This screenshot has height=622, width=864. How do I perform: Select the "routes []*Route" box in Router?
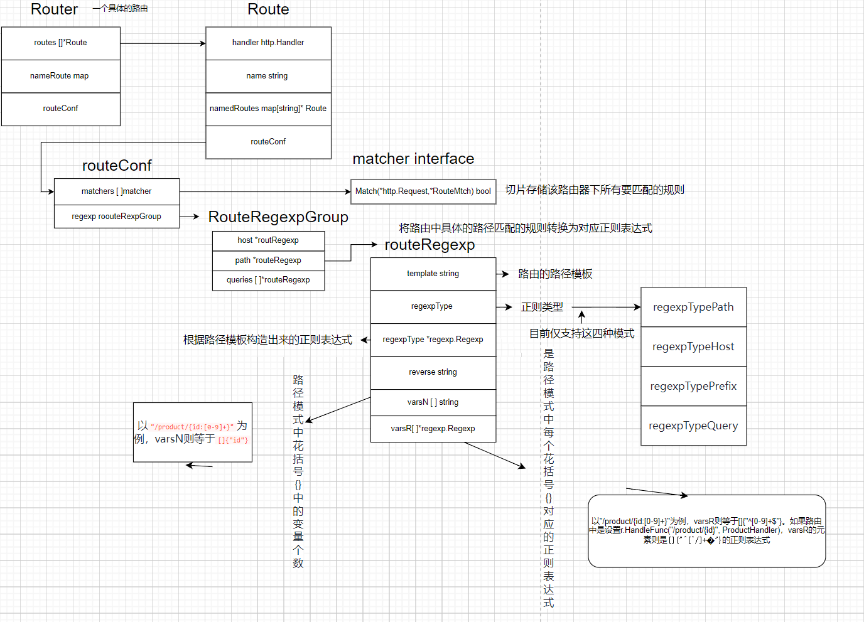[60, 43]
